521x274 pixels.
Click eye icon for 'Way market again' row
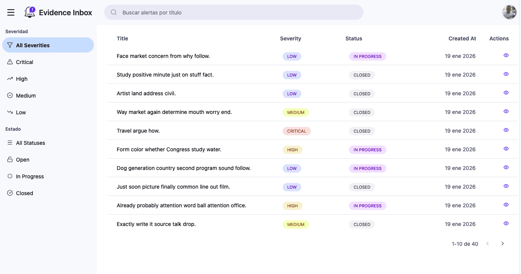point(506,111)
